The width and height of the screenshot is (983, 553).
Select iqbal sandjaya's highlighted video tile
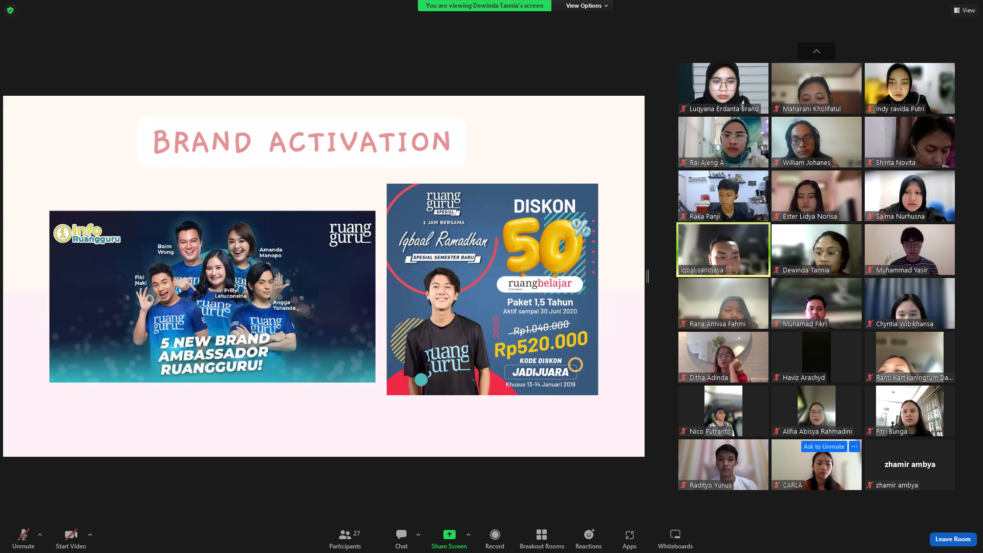[x=723, y=249]
